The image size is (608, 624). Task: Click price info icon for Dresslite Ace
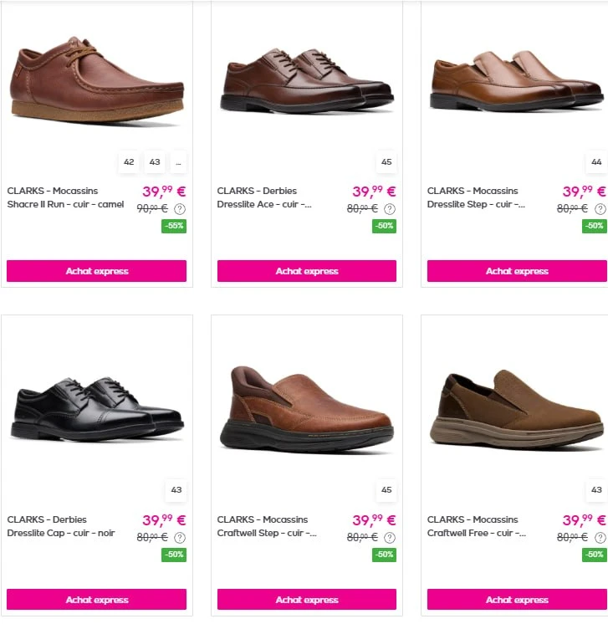390,208
